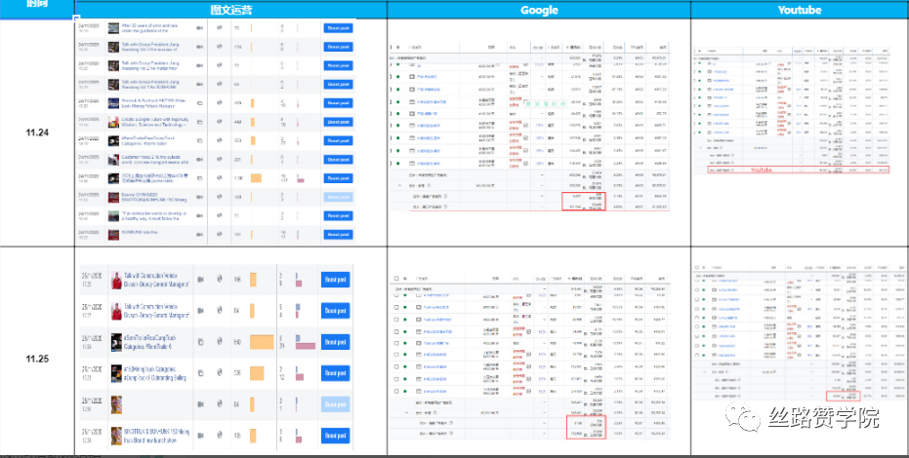Click video icon of 'Customer Voice 2' post

200,160
